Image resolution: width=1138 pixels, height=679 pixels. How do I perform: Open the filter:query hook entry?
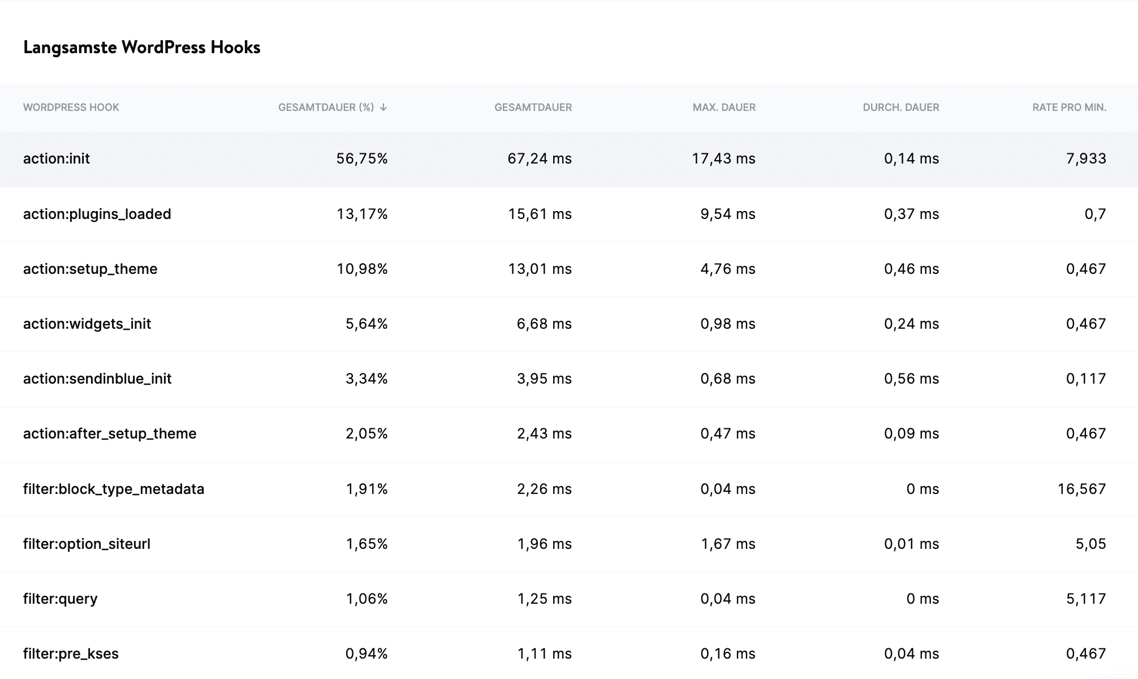coord(61,598)
